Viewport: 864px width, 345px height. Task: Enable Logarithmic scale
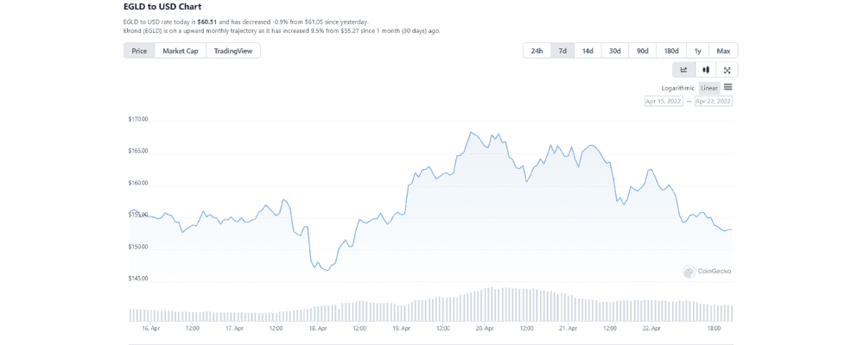point(678,88)
